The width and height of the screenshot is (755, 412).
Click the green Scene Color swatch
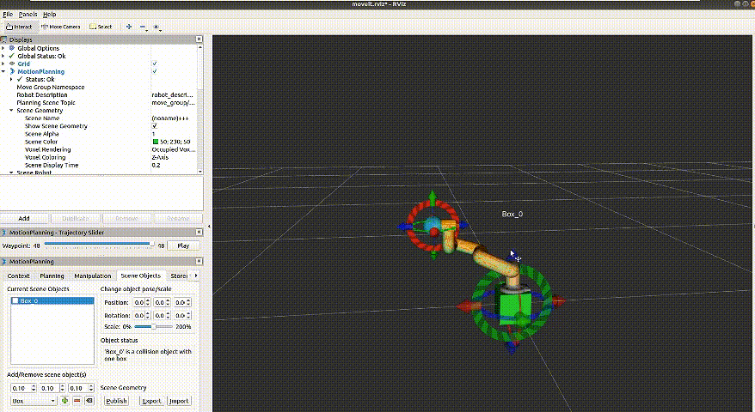click(x=156, y=142)
